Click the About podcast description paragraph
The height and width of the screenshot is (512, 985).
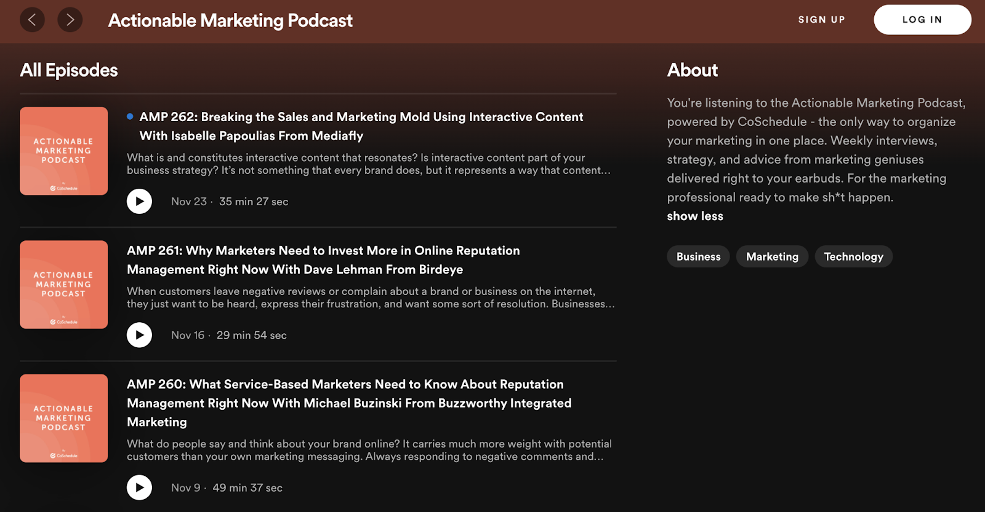tap(816, 150)
